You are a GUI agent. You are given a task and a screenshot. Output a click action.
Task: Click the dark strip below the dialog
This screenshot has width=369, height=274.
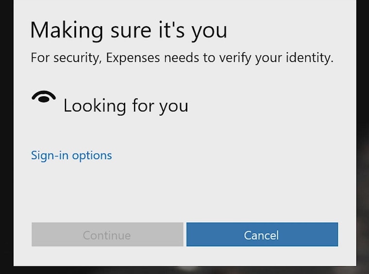point(184,270)
